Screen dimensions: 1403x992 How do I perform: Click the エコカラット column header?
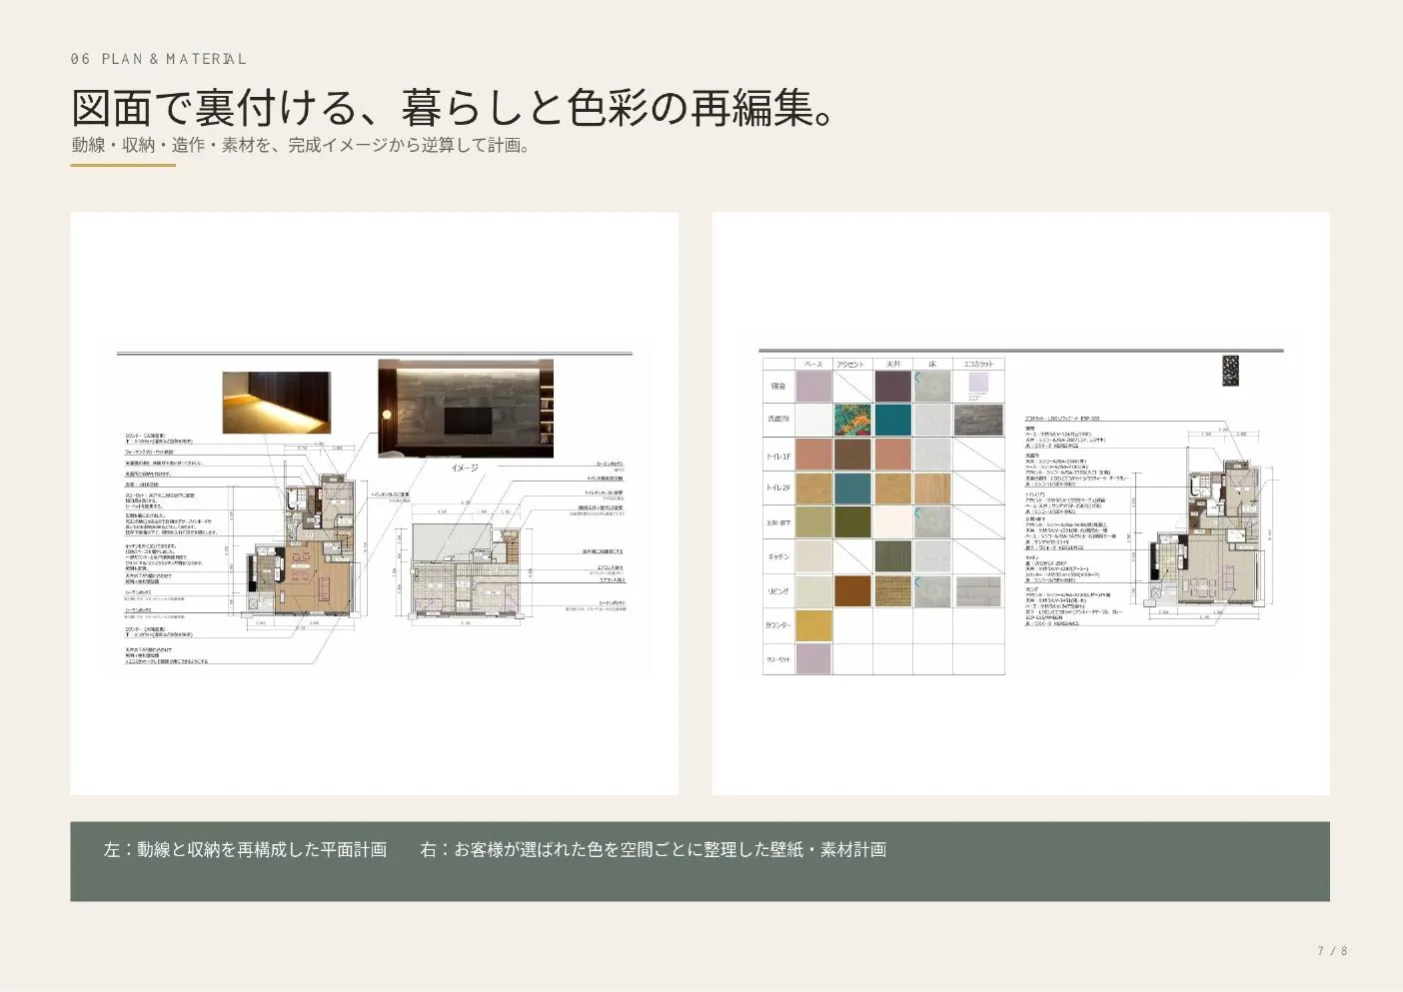(x=978, y=364)
